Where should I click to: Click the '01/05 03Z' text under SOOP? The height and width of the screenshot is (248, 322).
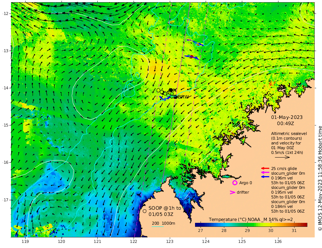(161, 214)
